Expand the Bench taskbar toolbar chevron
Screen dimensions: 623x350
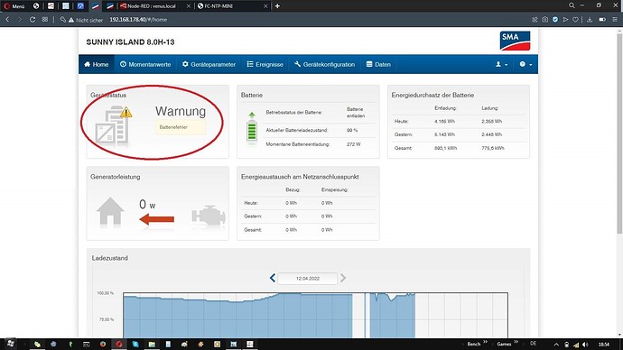pyautogui.click(x=485, y=342)
